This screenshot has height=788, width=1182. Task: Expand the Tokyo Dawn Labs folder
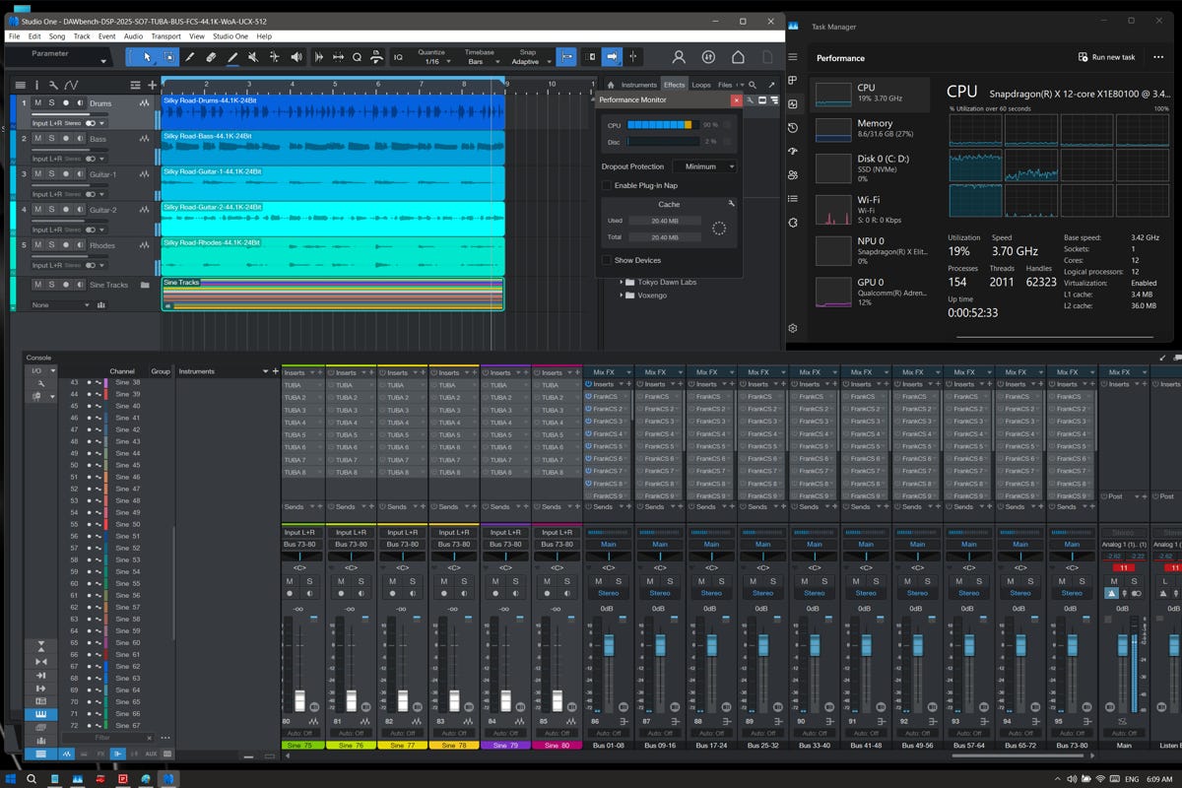click(x=623, y=282)
